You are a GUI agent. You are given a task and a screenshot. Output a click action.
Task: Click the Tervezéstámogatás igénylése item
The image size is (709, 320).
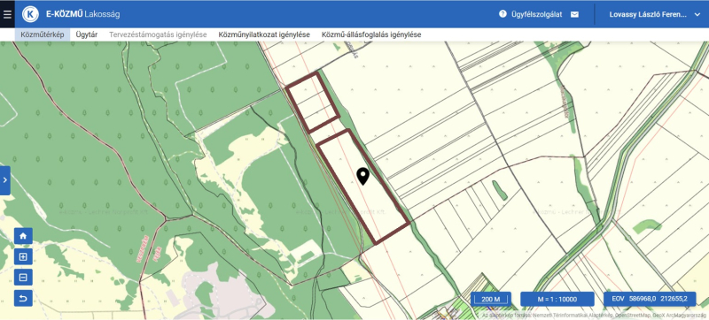[158, 34]
